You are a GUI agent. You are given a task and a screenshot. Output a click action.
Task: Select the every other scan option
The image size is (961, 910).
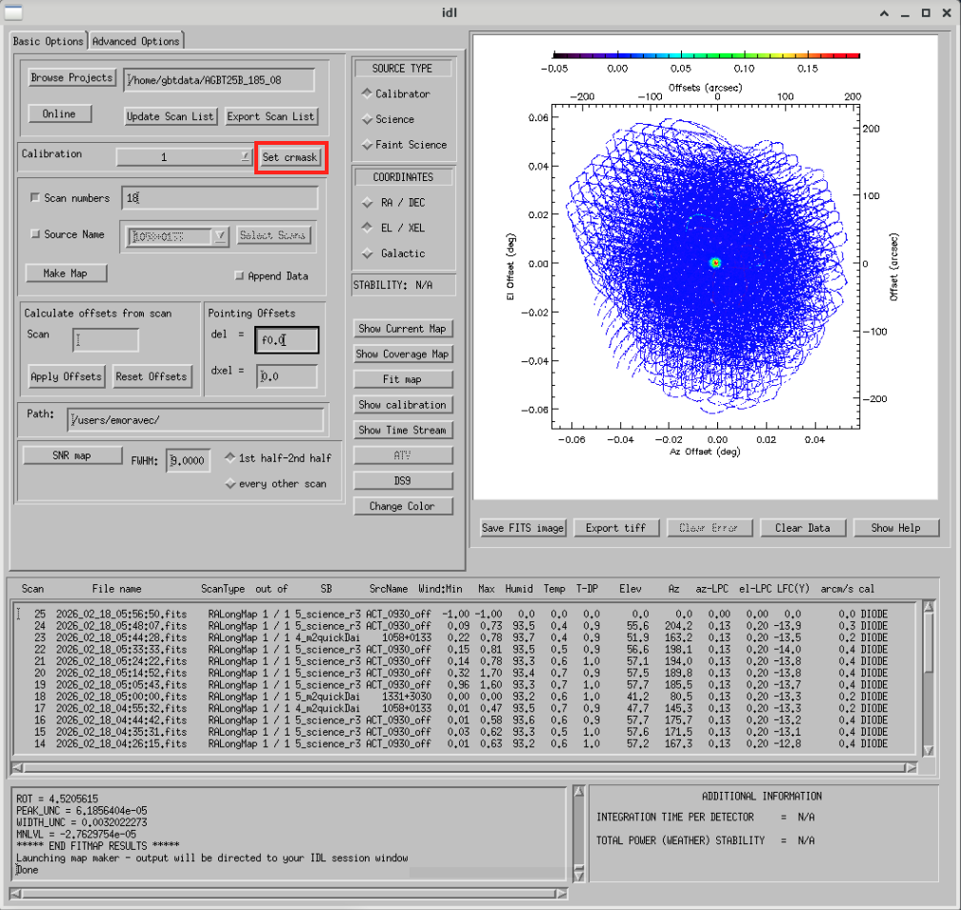(x=230, y=483)
